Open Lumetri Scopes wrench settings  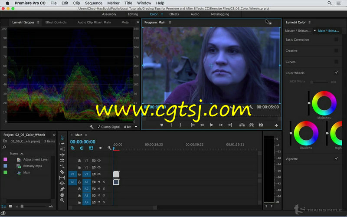(92, 127)
